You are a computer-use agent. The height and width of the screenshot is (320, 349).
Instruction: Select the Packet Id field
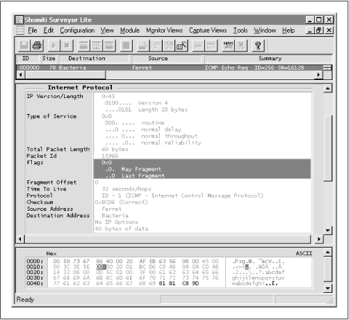click(x=42, y=156)
